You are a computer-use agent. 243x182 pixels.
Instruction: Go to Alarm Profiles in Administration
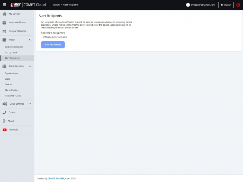[11, 90]
